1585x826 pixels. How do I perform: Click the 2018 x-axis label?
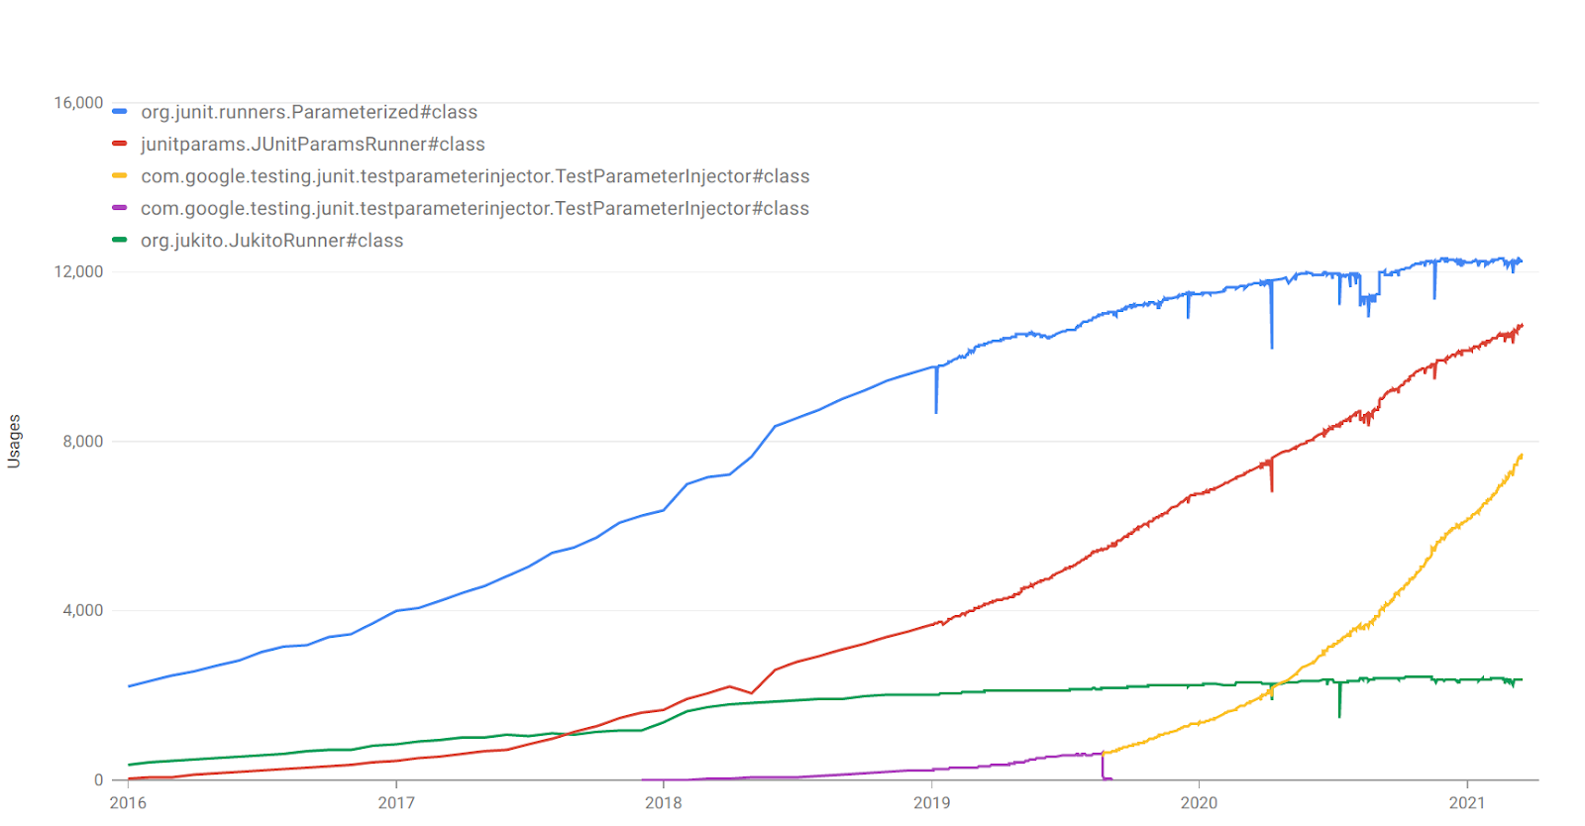click(664, 802)
